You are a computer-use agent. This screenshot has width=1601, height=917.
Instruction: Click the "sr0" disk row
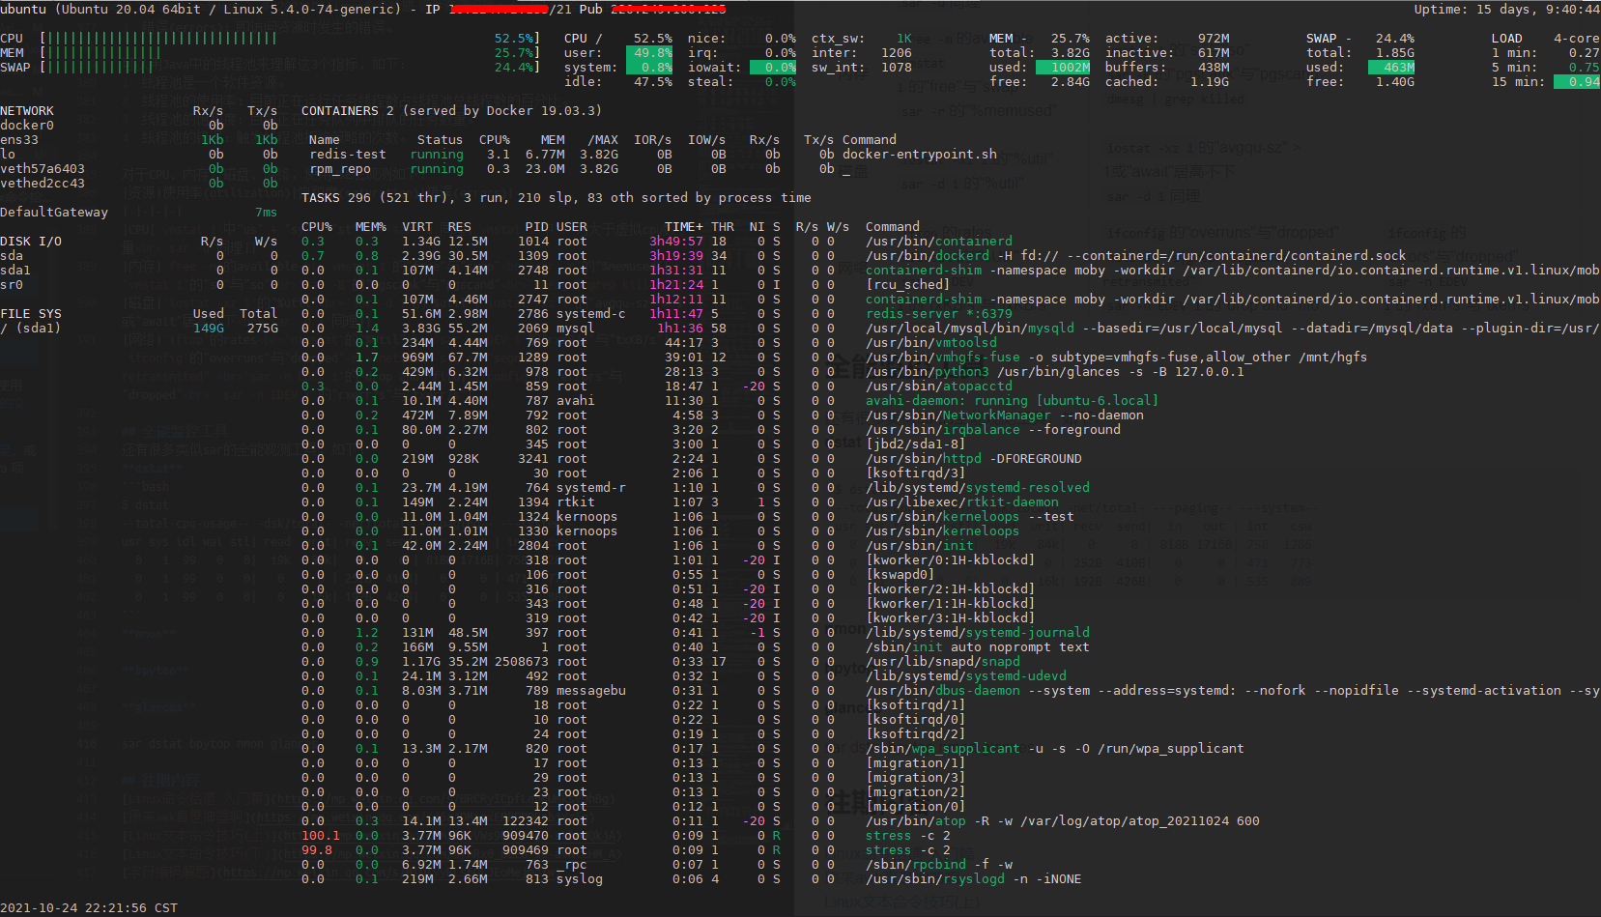point(139,285)
